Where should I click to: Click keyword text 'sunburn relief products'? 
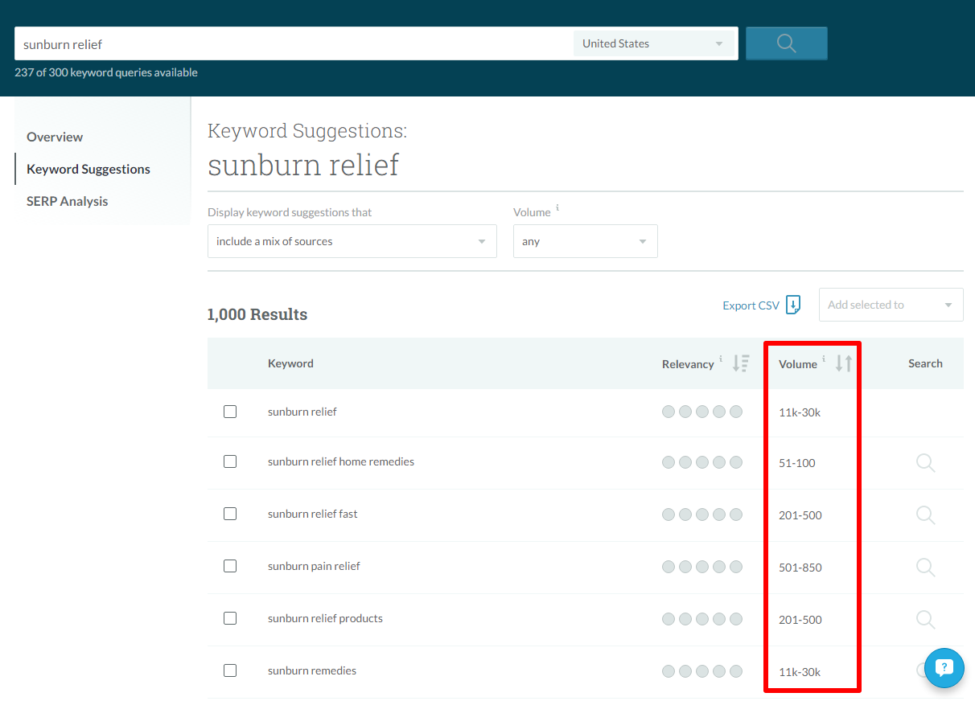coord(325,618)
